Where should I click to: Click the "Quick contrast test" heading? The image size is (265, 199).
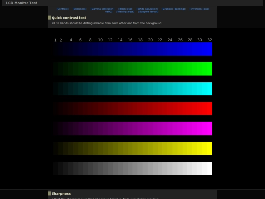pos(69,18)
